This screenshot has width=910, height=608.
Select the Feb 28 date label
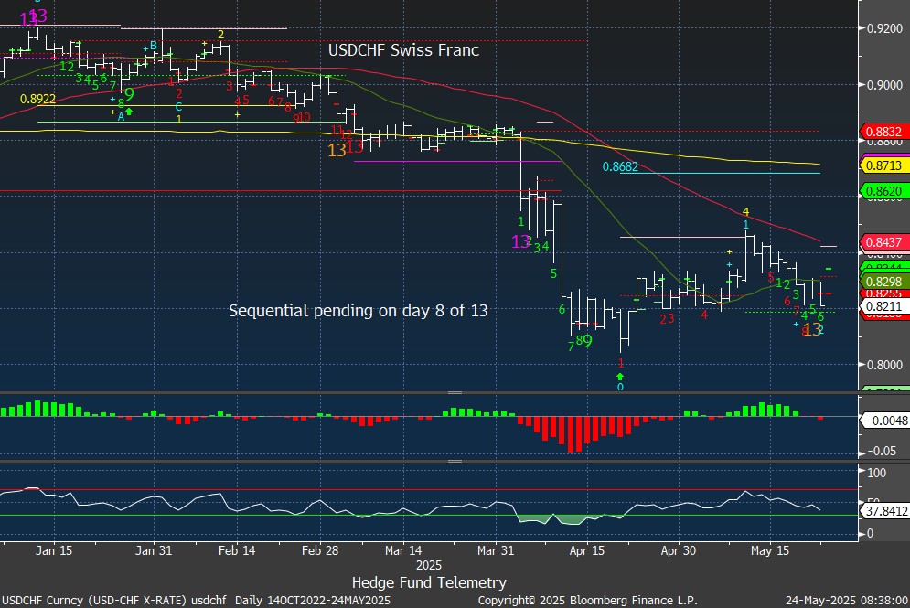(x=320, y=550)
